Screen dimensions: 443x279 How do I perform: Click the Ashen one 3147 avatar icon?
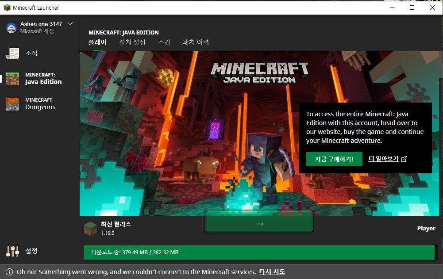coord(12,28)
